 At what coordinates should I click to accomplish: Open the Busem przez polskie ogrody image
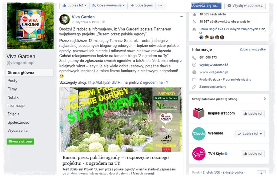coord(121,119)
